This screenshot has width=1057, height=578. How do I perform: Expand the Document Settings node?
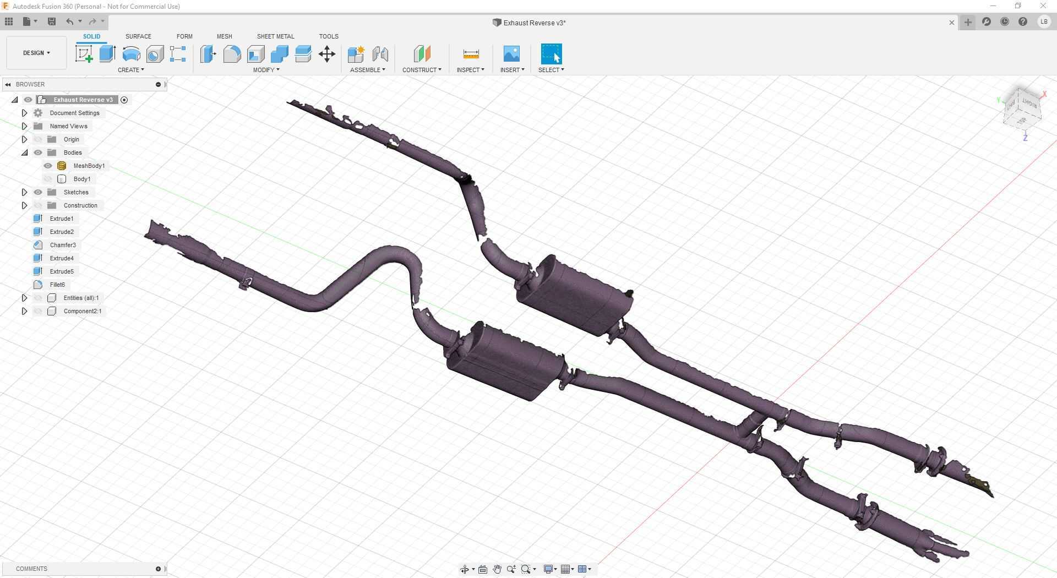24,113
